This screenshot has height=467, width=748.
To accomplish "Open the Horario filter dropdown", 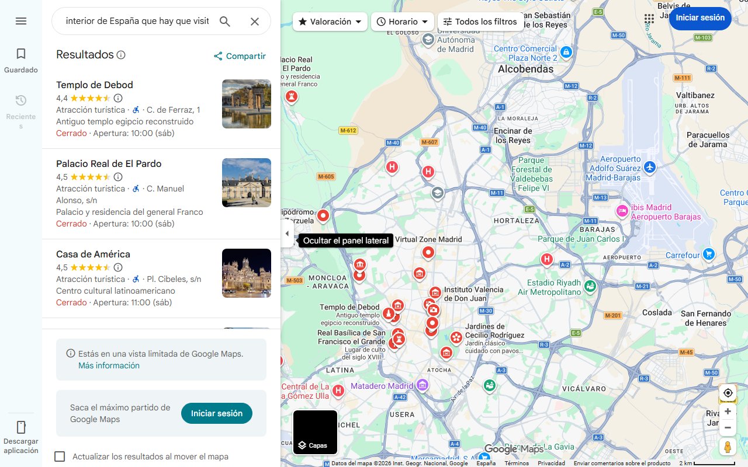I will 401,21.
